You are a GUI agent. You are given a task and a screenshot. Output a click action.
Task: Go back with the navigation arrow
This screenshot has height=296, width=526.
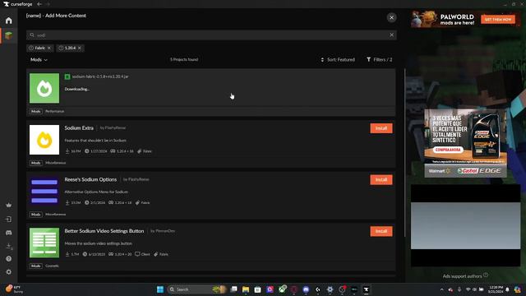pos(39,4)
